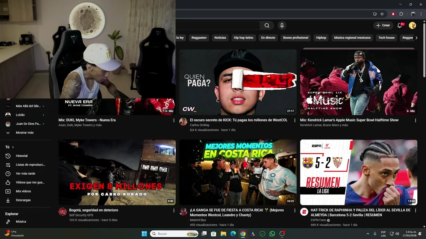The height and width of the screenshot is (239, 426).
Task: Play Mejores Momentos en Costa Rica thumbnail
Action: point(238,172)
